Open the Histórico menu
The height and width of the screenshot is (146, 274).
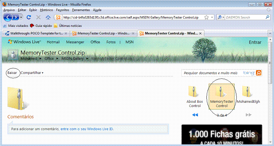[46, 10]
